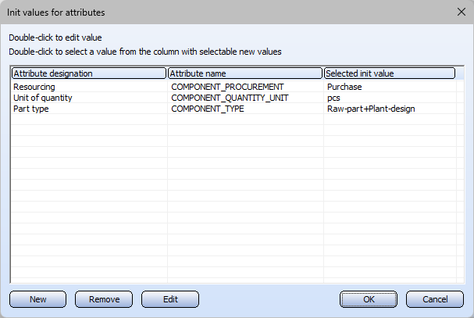Close the dialog with the X icon
Screen dimensions: 474x318
(462, 12)
